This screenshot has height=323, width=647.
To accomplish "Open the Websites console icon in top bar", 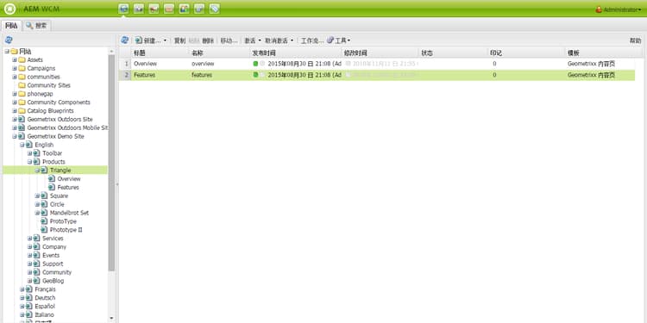I will [123, 9].
